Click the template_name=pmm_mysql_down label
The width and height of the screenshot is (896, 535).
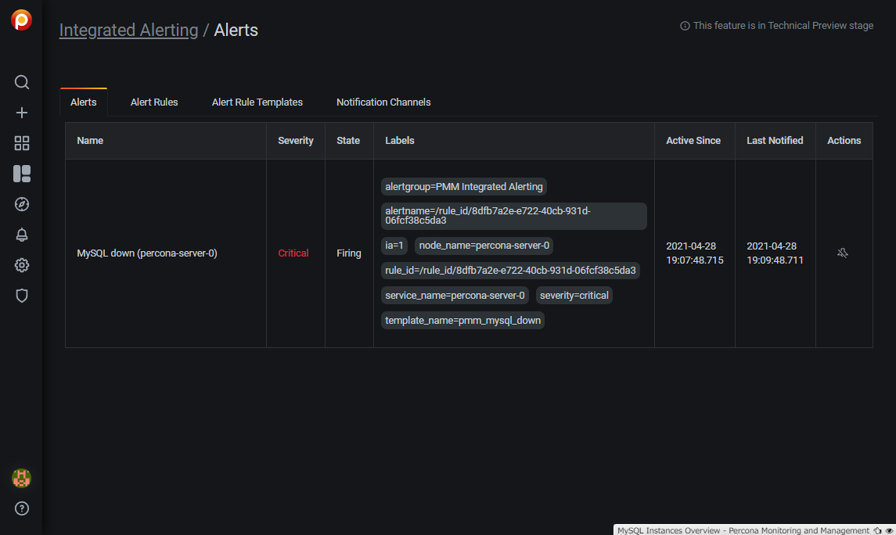click(462, 321)
